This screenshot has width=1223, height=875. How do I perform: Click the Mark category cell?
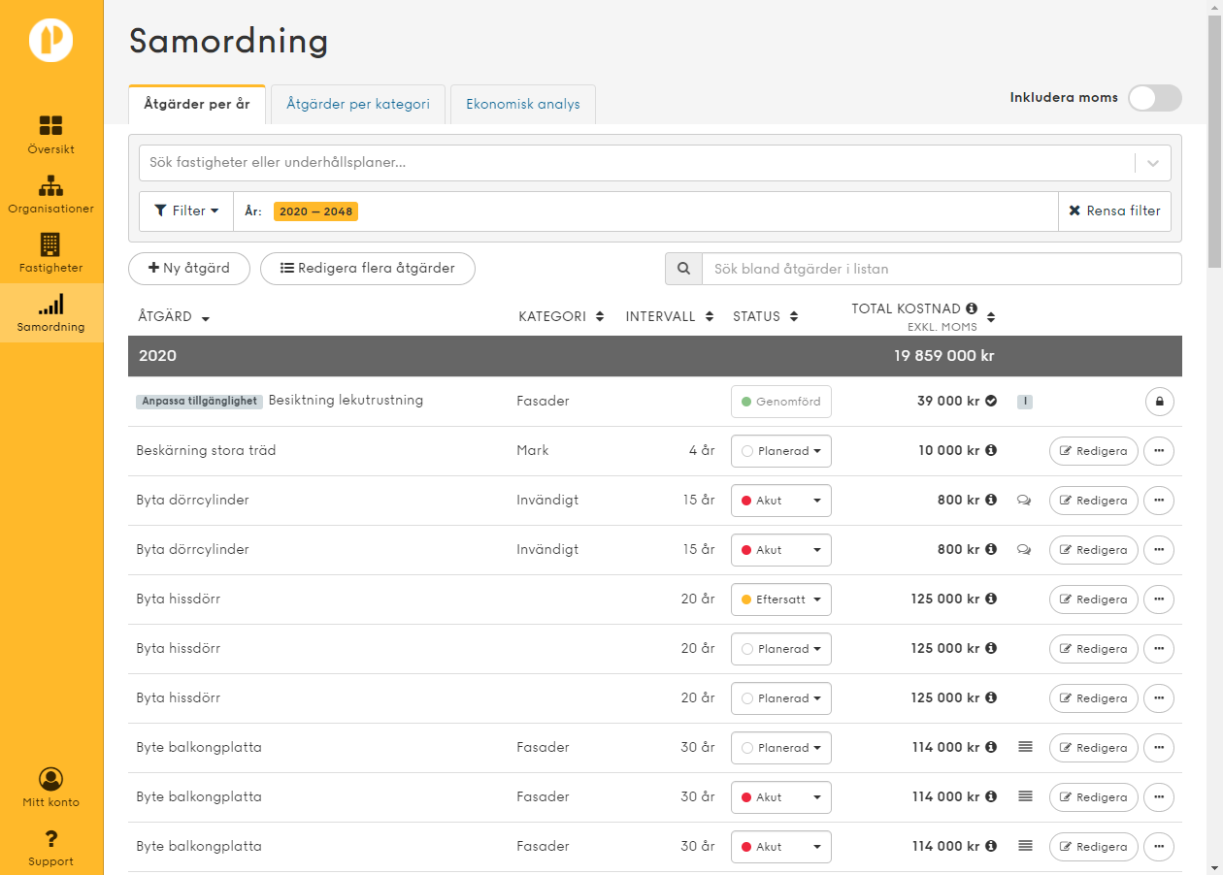pos(533,450)
